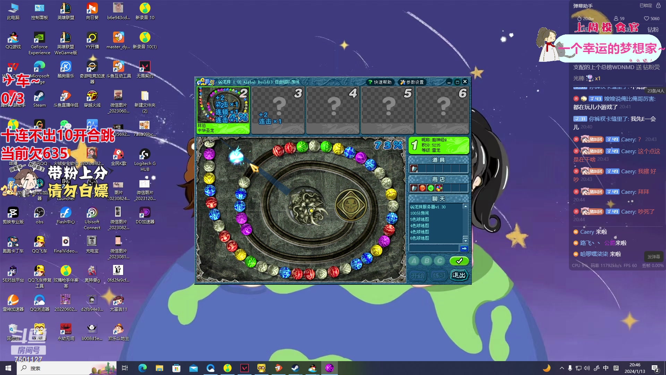Open 快速帮助 in the QQ龙珠 title bar
The width and height of the screenshot is (666, 375).
[x=380, y=82]
